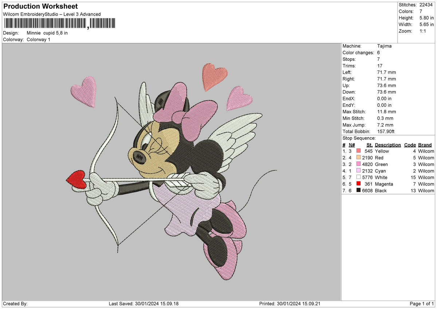This screenshot has width=437, height=309.
Task: Pick the light pink swatch in the Cyan row
Action: point(359,171)
